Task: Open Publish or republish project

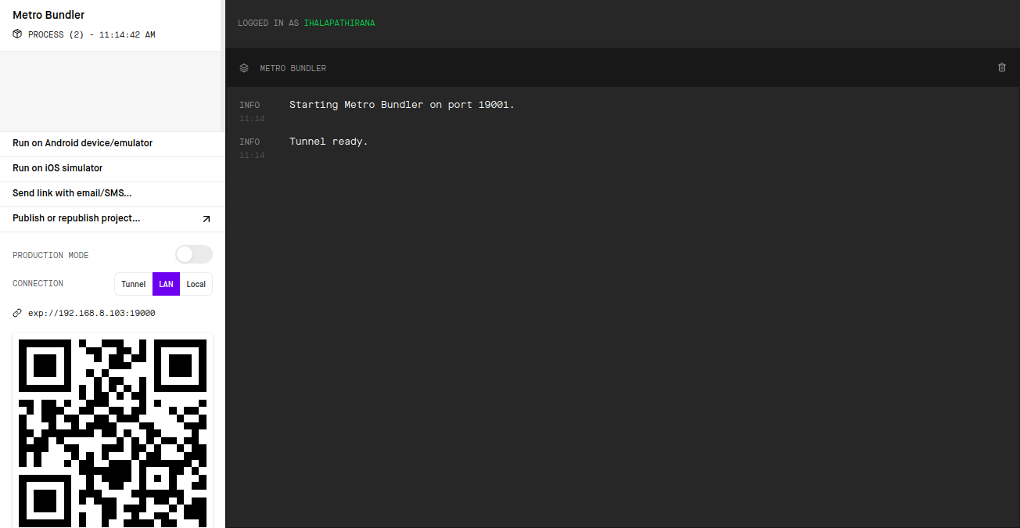Action: tap(77, 218)
